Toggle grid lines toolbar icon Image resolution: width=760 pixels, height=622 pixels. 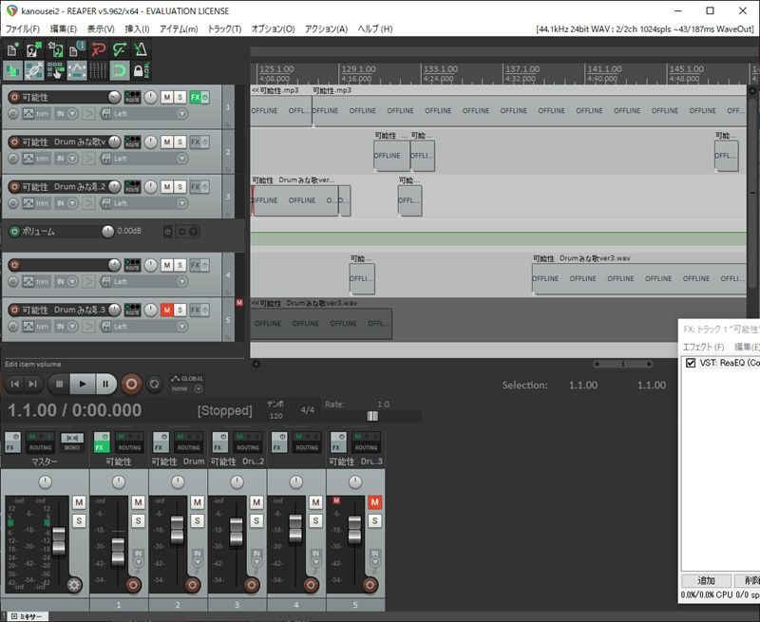[98, 70]
